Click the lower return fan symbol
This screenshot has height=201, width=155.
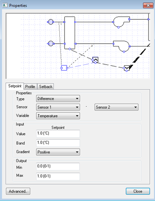pyautogui.click(x=121, y=47)
